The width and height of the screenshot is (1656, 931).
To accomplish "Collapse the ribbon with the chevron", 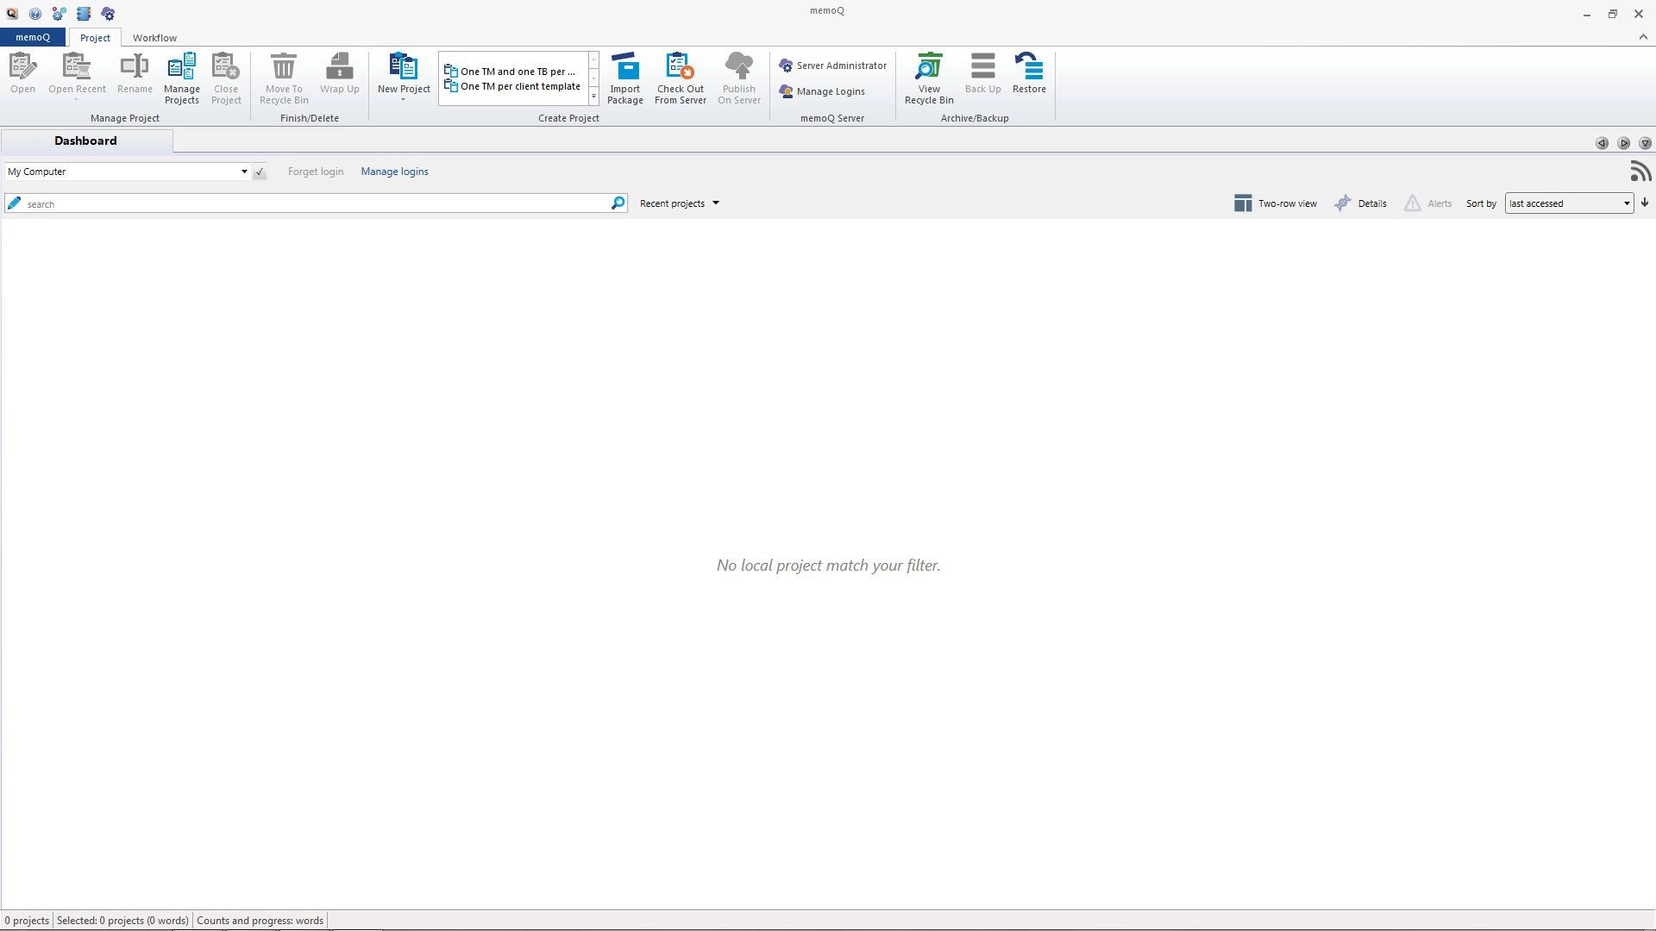I will (x=1643, y=37).
